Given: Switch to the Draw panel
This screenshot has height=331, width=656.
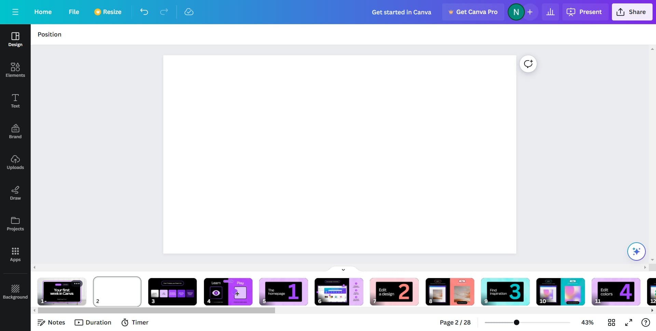Looking at the screenshot, I should click(15, 193).
